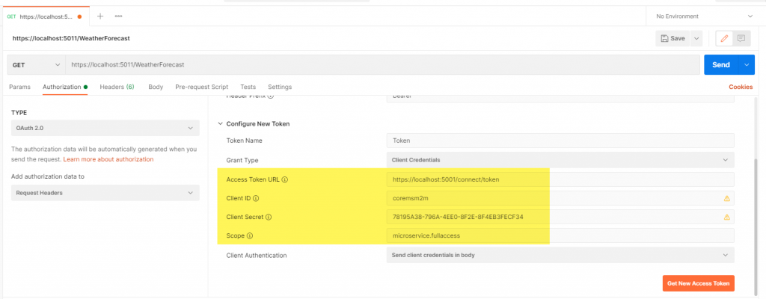Image resolution: width=766 pixels, height=299 pixels.
Task: Click the unsaved-changes dot on request tab
Action: [x=79, y=16]
